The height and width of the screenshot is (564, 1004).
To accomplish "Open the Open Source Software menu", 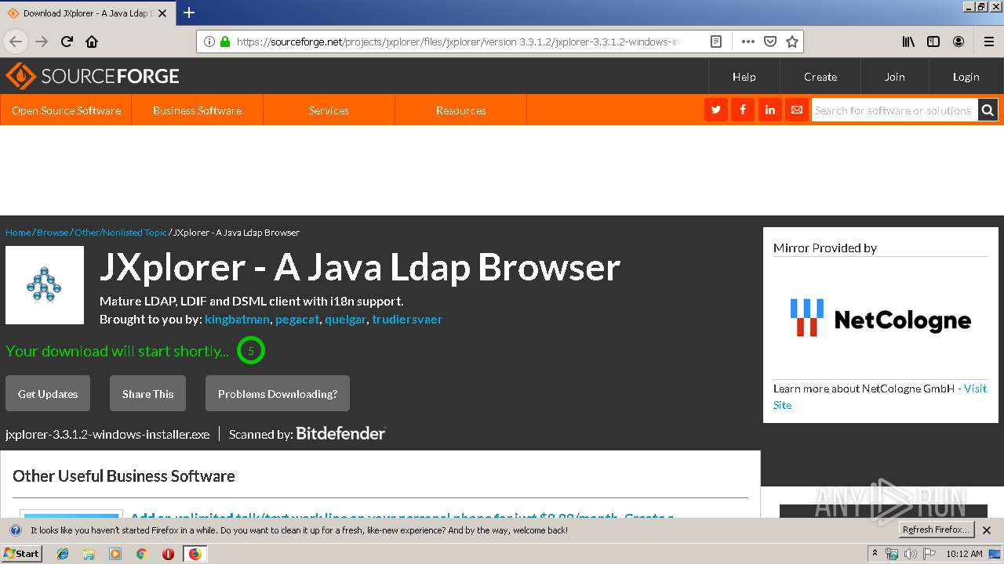I will 66,110.
